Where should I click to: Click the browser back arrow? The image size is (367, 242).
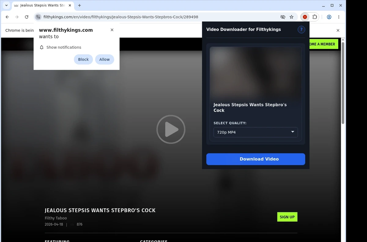7,17
